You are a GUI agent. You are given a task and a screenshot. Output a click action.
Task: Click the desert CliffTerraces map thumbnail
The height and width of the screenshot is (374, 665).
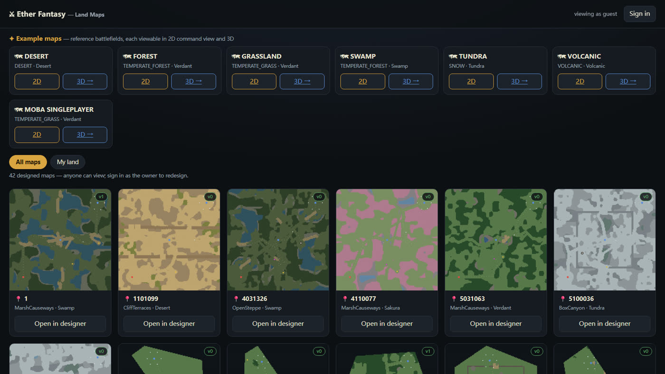pyautogui.click(x=169, y=240)
